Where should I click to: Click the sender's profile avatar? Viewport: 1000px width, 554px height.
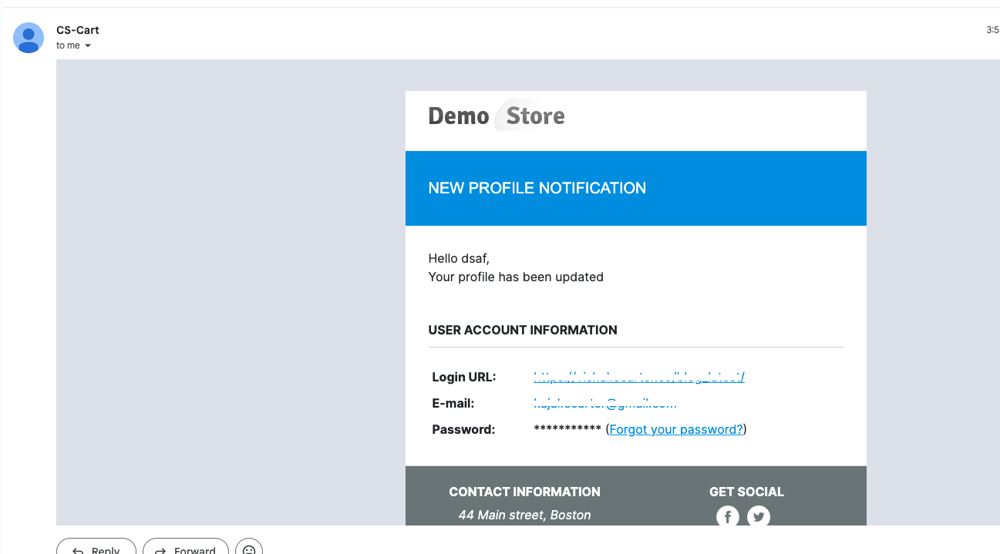point(29,38)
